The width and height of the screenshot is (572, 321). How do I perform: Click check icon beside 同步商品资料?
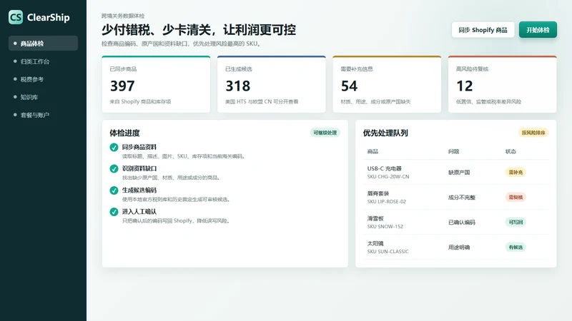pos(114,147)
